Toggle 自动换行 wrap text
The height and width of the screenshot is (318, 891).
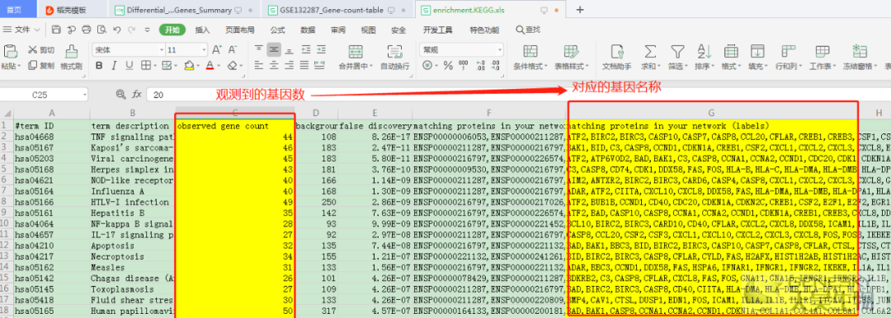tap(395, 58)
